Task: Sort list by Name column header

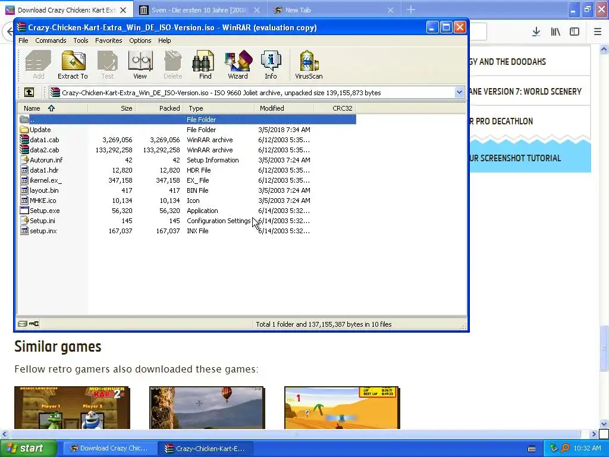Action: 52,108
